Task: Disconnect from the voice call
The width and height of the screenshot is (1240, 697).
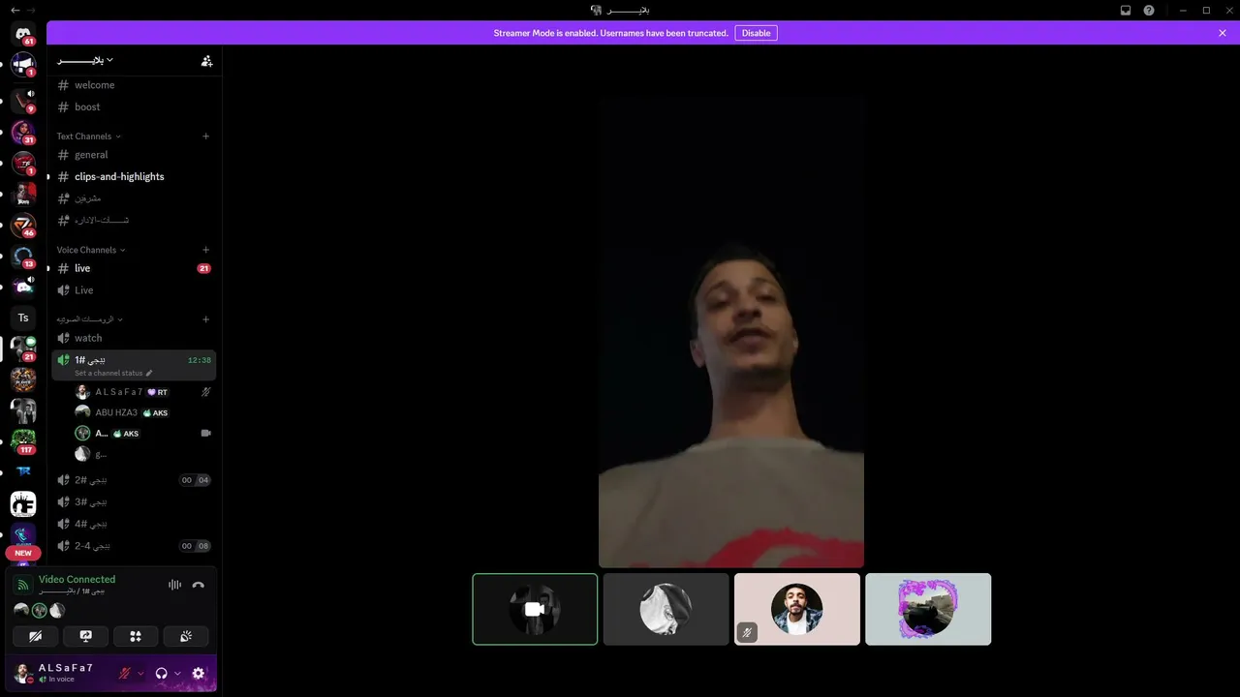Action: [199, 585]
